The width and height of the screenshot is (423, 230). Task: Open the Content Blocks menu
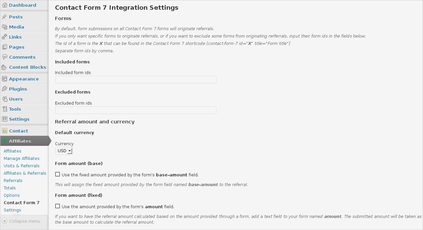coord(28,67)
